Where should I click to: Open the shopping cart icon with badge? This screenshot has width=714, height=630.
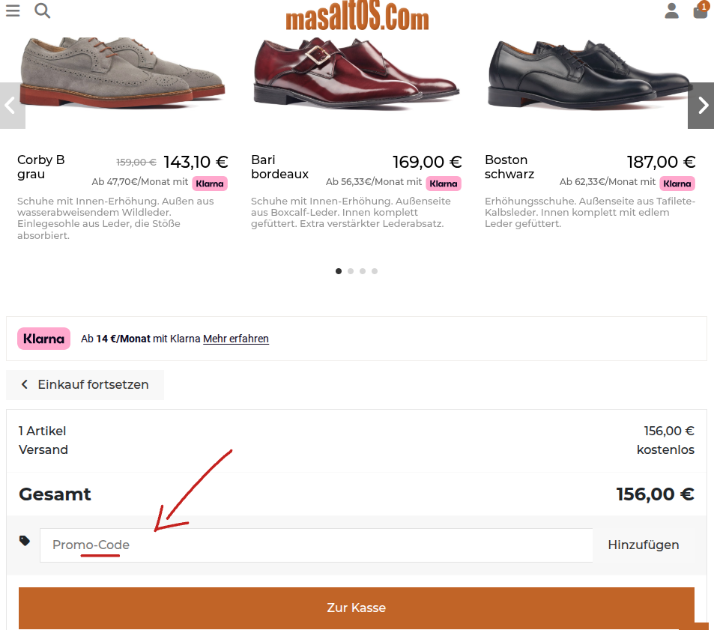[x=700, y=12]
